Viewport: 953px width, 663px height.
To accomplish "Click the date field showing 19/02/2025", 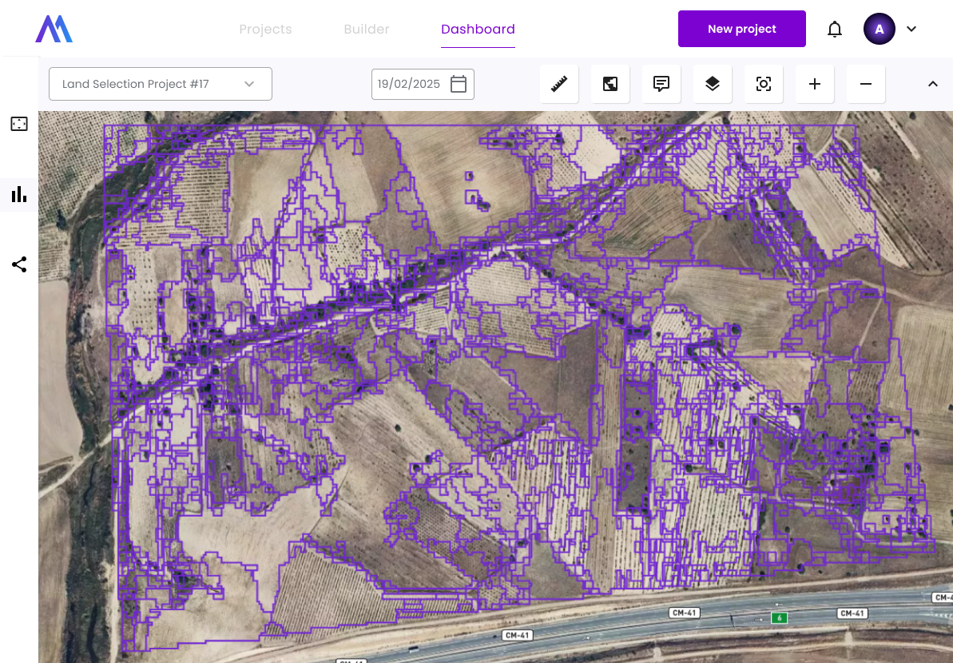I will pos(423,84).
